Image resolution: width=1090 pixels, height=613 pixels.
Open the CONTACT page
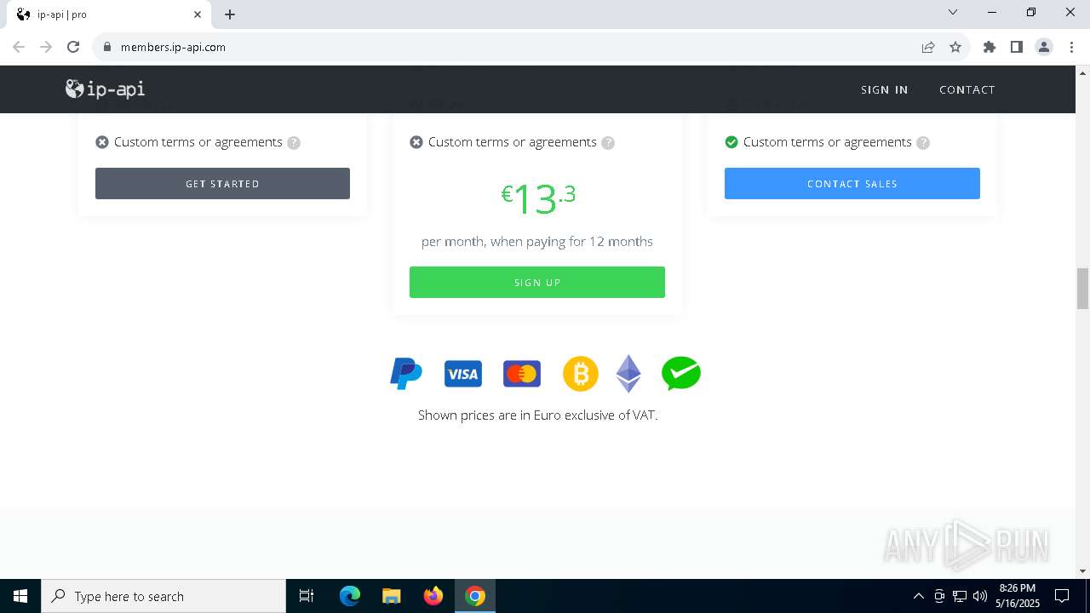(967, 89)
